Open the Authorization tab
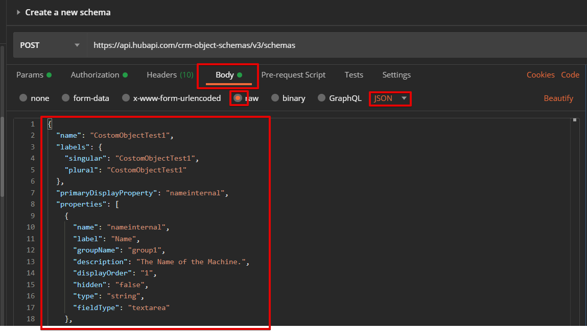 (x=95, y=74)
